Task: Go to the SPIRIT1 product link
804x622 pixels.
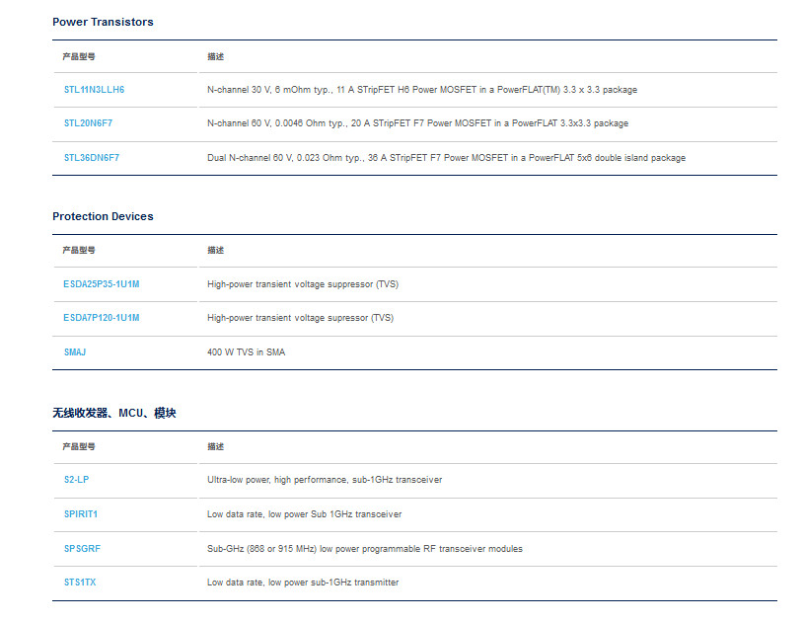Action: (81, 513)
